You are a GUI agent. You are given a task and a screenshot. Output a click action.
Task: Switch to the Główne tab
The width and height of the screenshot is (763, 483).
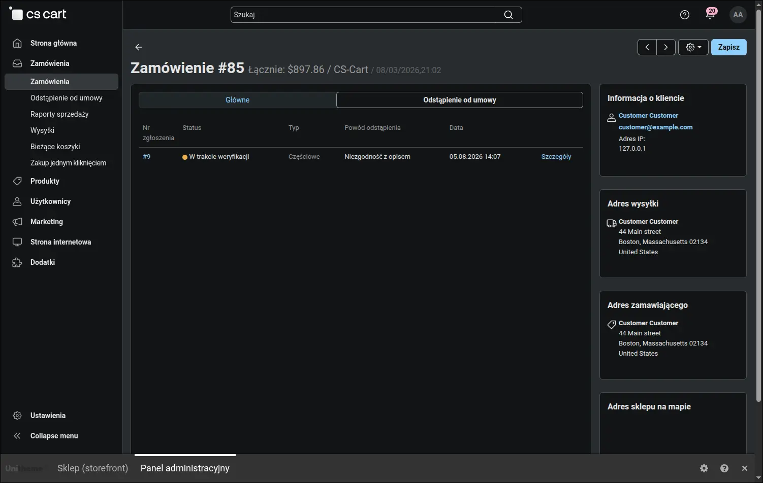coord(237,100)
